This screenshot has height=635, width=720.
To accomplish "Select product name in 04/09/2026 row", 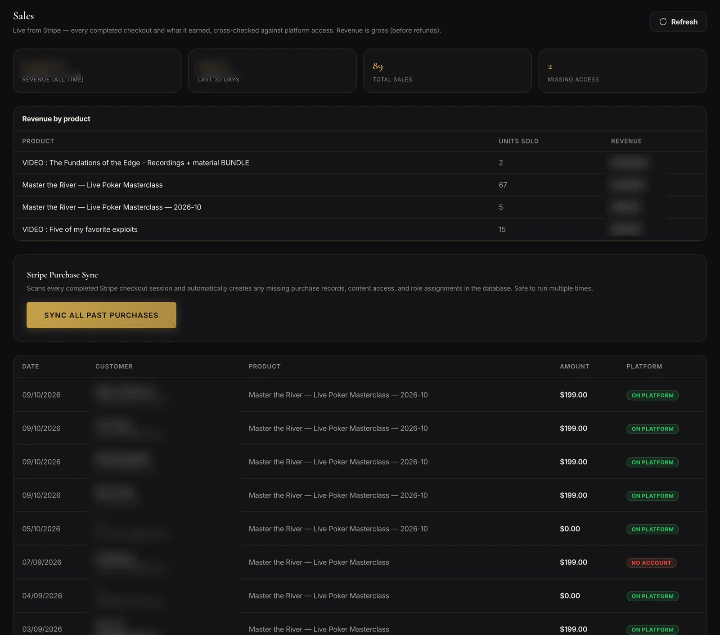I will point(319,595).
